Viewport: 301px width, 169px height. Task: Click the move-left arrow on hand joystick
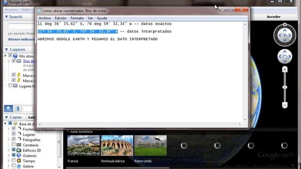click(280, 56)
